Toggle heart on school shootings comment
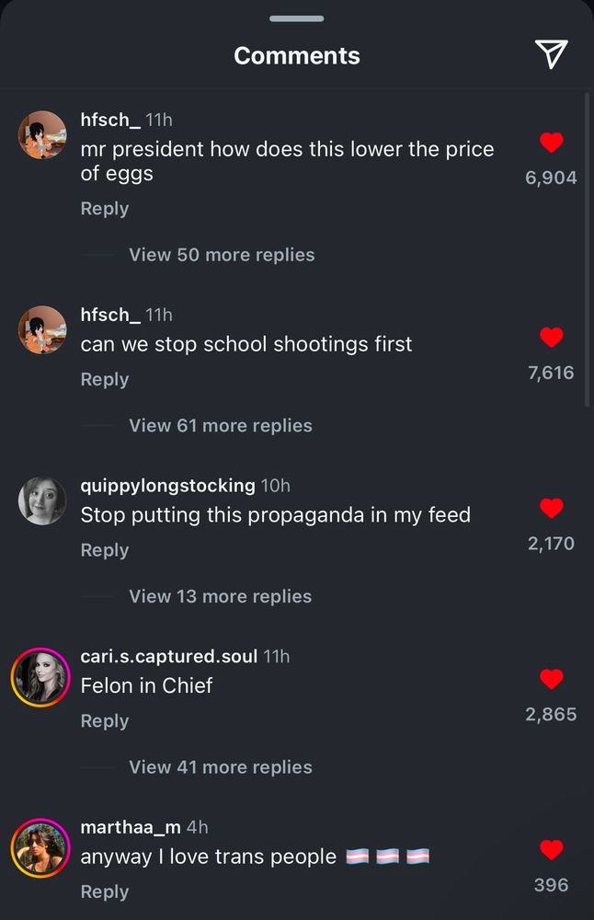Image resolution: width=594 pixels, height=920 pixels. pos(551,338)
